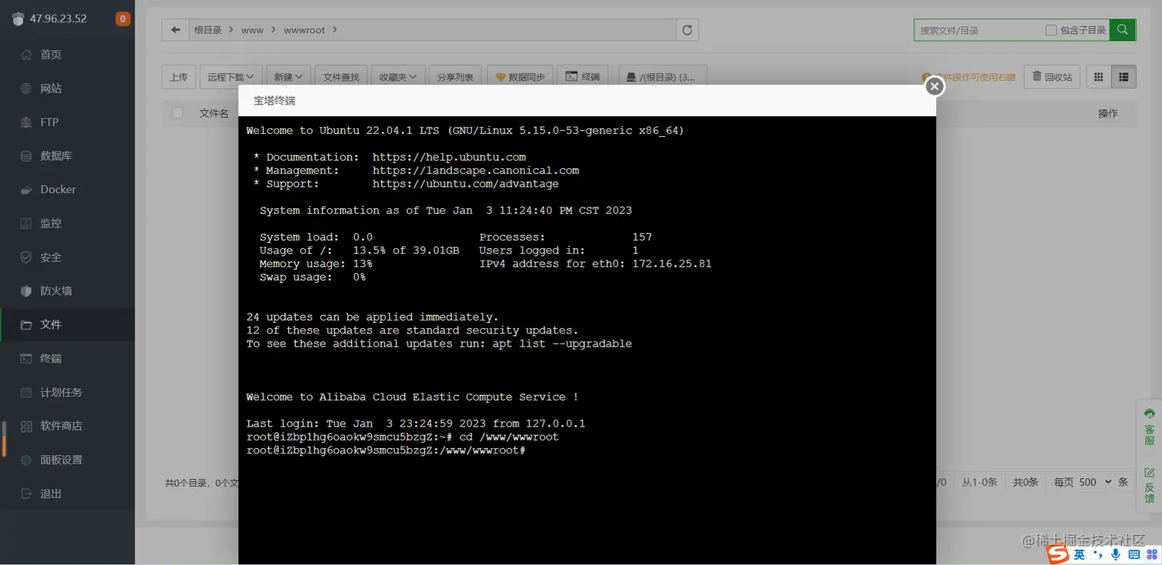Image resolution: width=1162 pixels, height=565 pixels.
Task: Toggle the 英 language mode in IME bar
Action: pos(1080,554)
